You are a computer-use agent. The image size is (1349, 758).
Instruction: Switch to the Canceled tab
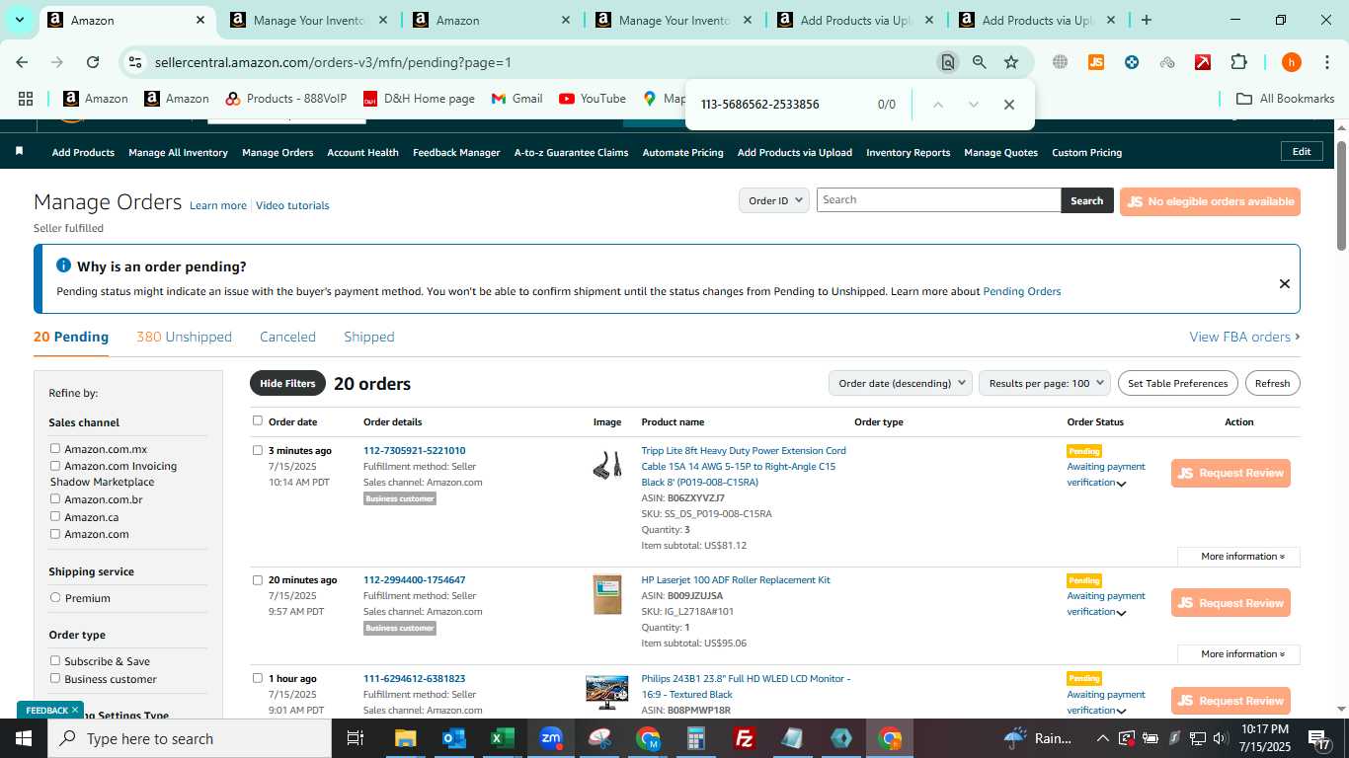(287, 337)
